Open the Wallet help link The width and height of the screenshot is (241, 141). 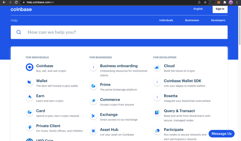click(x=42, y=81)
